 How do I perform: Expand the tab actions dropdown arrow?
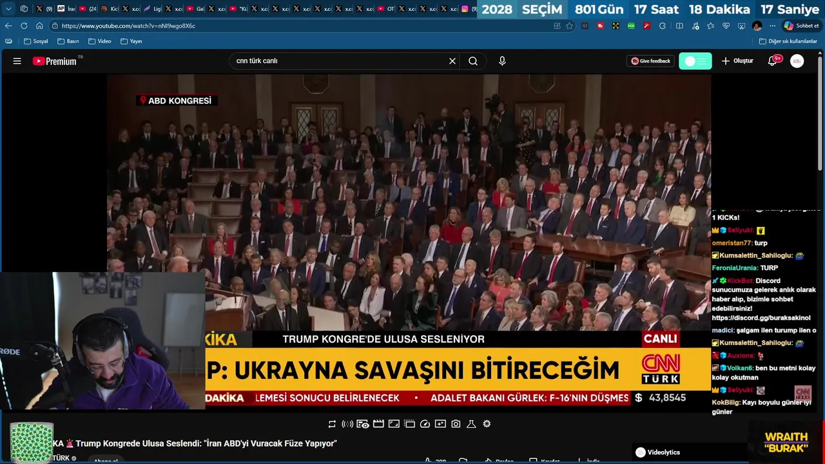coord(8,9)
